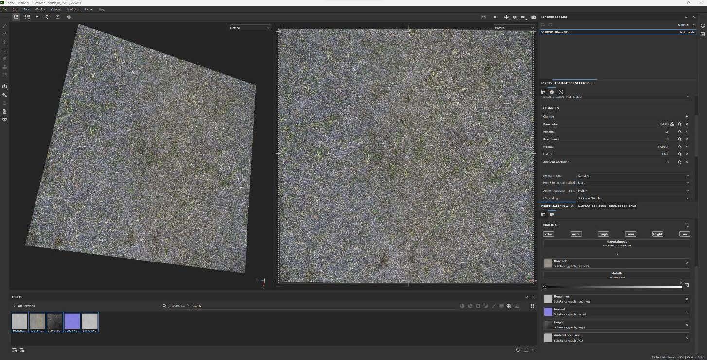
Task: Select the purple material thumbnail in Assets shelf
Action: point(72,320)
